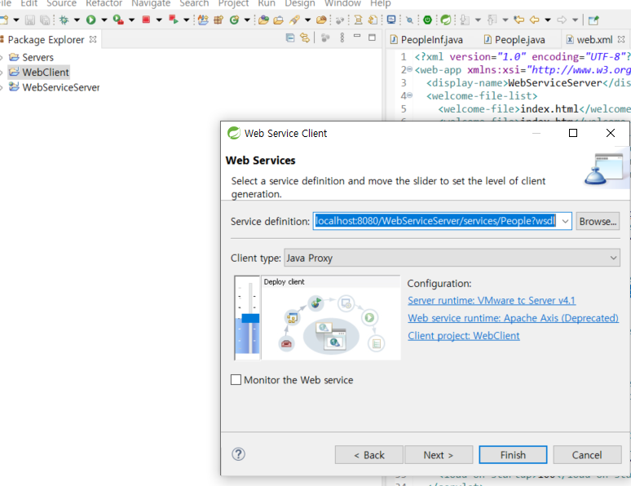The width and height of the screenshot is (631, 486).
Task: Click the Last Edit Location arrow icon
Action: coord(519,20)
